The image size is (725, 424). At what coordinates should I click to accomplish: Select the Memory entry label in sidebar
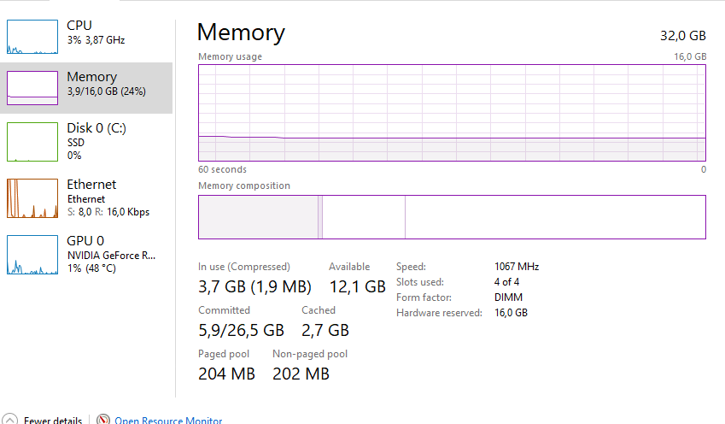tap(91, 77)
